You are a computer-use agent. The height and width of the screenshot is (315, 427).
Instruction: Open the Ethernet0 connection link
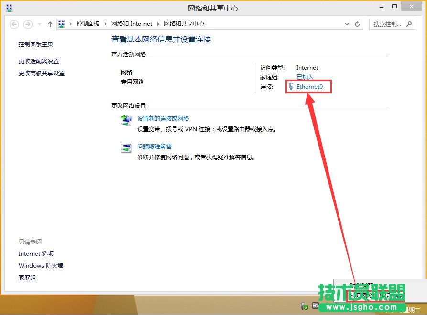311,86
